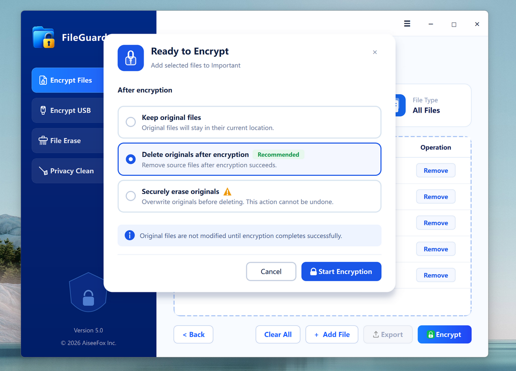Click the After encryption heading

click(x=145, y=90)
